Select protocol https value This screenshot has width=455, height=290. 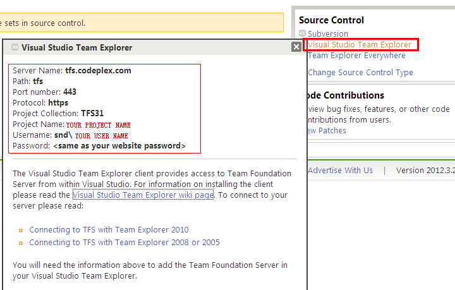pyautogui.click(x=58, y=103)
